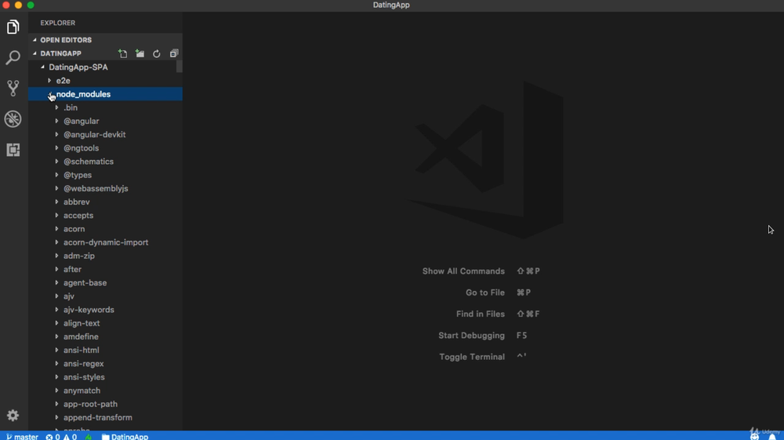Click the Collapse All folders icon
The height and width of the screenshot is (440, 784).
174,53
